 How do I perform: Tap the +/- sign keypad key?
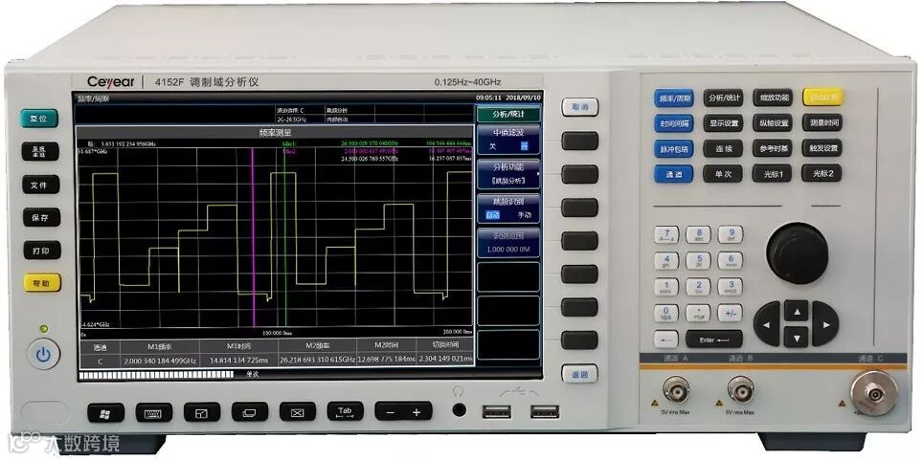pyautogui.click(x=731, y=313)
